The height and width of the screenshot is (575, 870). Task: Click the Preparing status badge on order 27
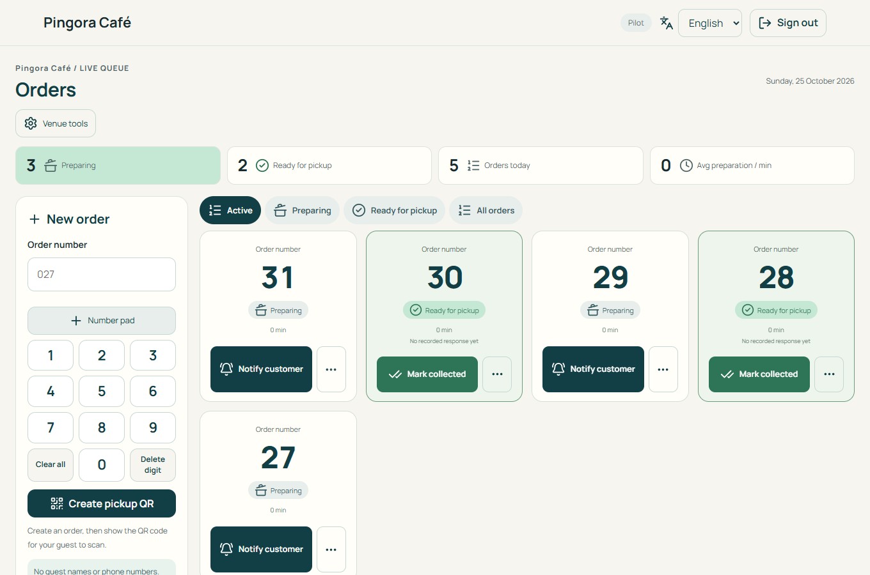click(x=278, y=491)
